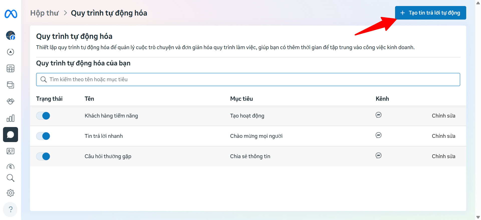Click Chỉnh sửa for Câu hỏi thường gặp
This screenshot has width=481, height=220.
tap(443, 156)
